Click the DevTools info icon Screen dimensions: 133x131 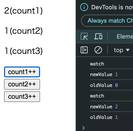point(84,7)
